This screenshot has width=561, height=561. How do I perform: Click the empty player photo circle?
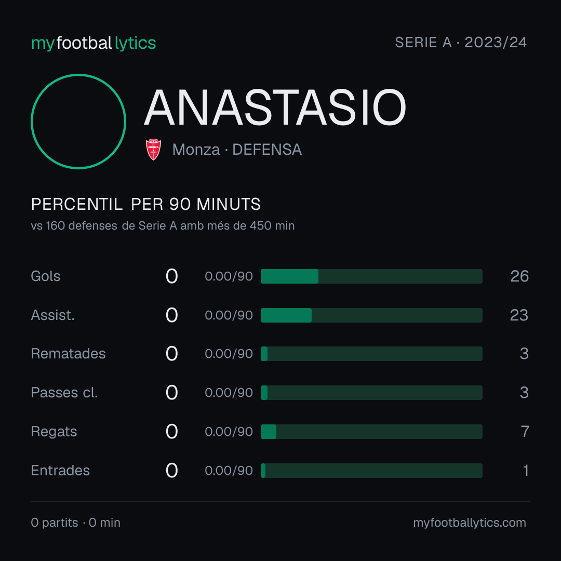(x=78, y=122)
